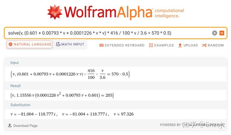Select the solution v ≈ 97.326
This screenshot has width=231, height=135.
point(124,114)
